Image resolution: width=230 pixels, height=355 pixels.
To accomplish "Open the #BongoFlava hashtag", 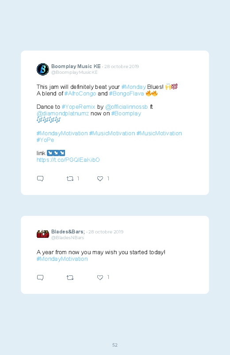I will (x=126, y=94).
